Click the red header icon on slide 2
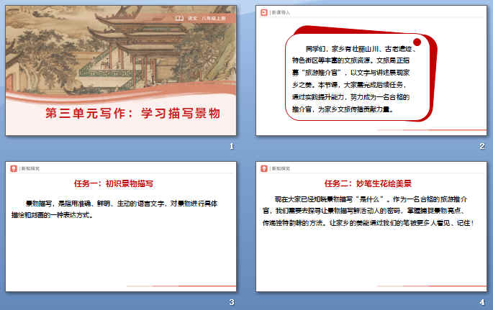The width and height of the screenshot is (493, 310). pyautogui.click(x=264, y=12)
